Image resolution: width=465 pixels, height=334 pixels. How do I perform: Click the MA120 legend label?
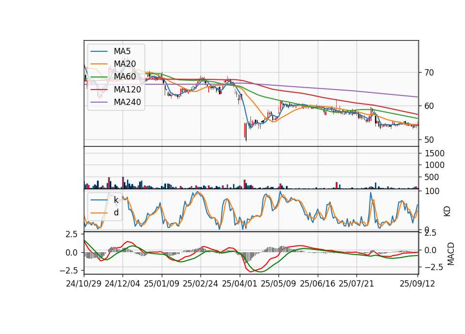pyautogui.click(x=127, y=90)
